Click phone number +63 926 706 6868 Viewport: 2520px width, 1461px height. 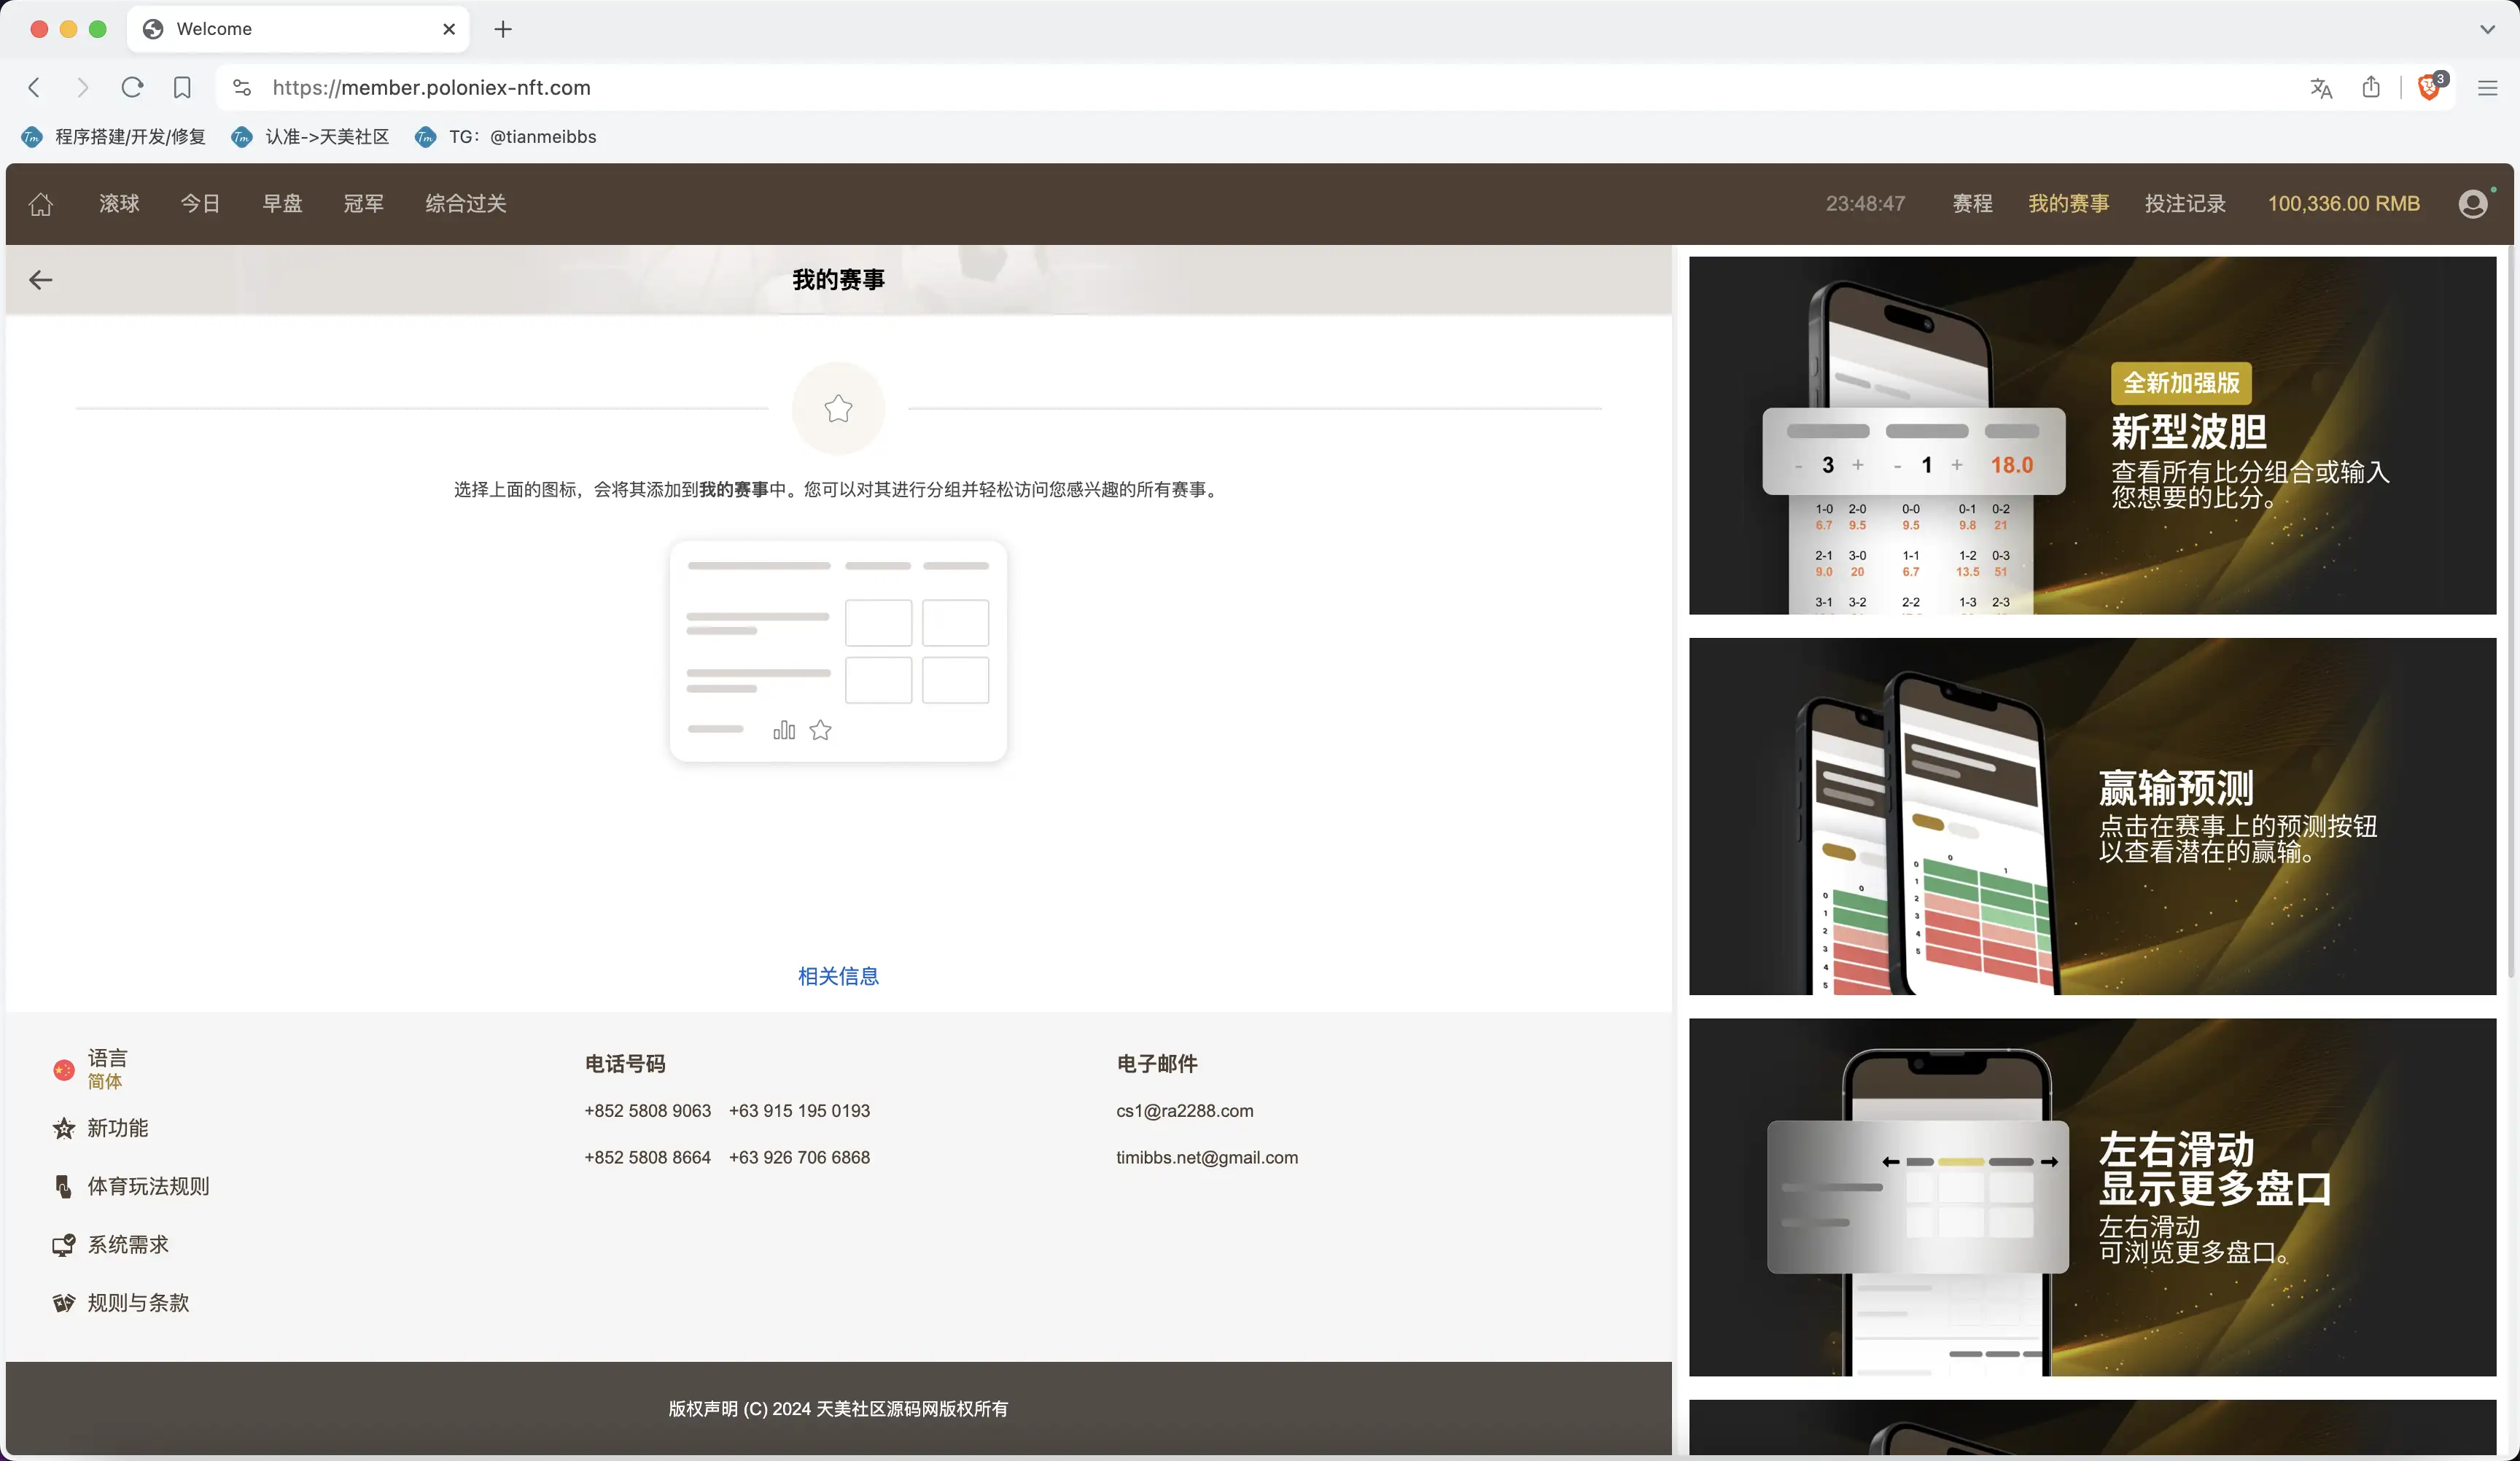tap(799, 1157)
